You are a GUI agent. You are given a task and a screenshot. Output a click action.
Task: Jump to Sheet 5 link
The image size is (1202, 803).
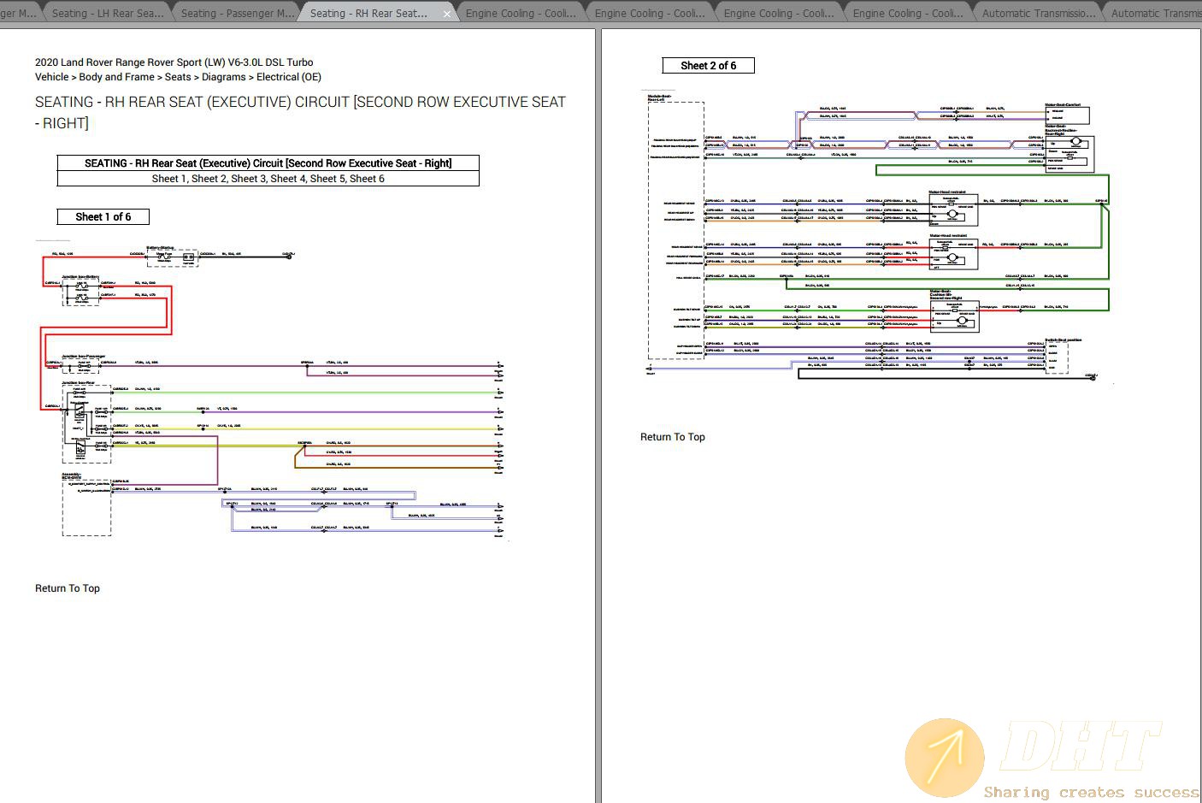(x=327, y=179)
